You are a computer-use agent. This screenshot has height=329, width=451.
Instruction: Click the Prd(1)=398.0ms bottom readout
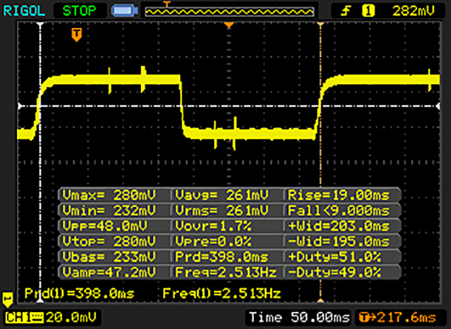pos(80,293)
